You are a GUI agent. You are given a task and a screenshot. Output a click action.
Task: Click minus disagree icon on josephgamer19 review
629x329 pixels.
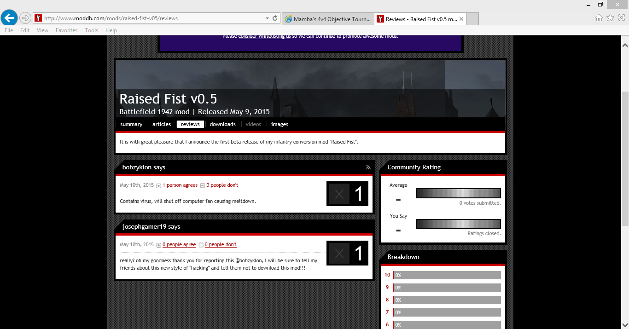pos(201,245)
